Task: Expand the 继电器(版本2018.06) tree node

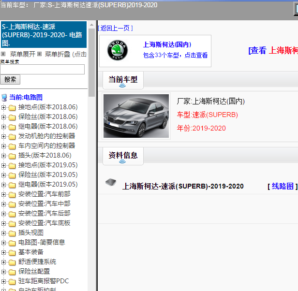Action: pyautogui.click(x=3, y=127)
